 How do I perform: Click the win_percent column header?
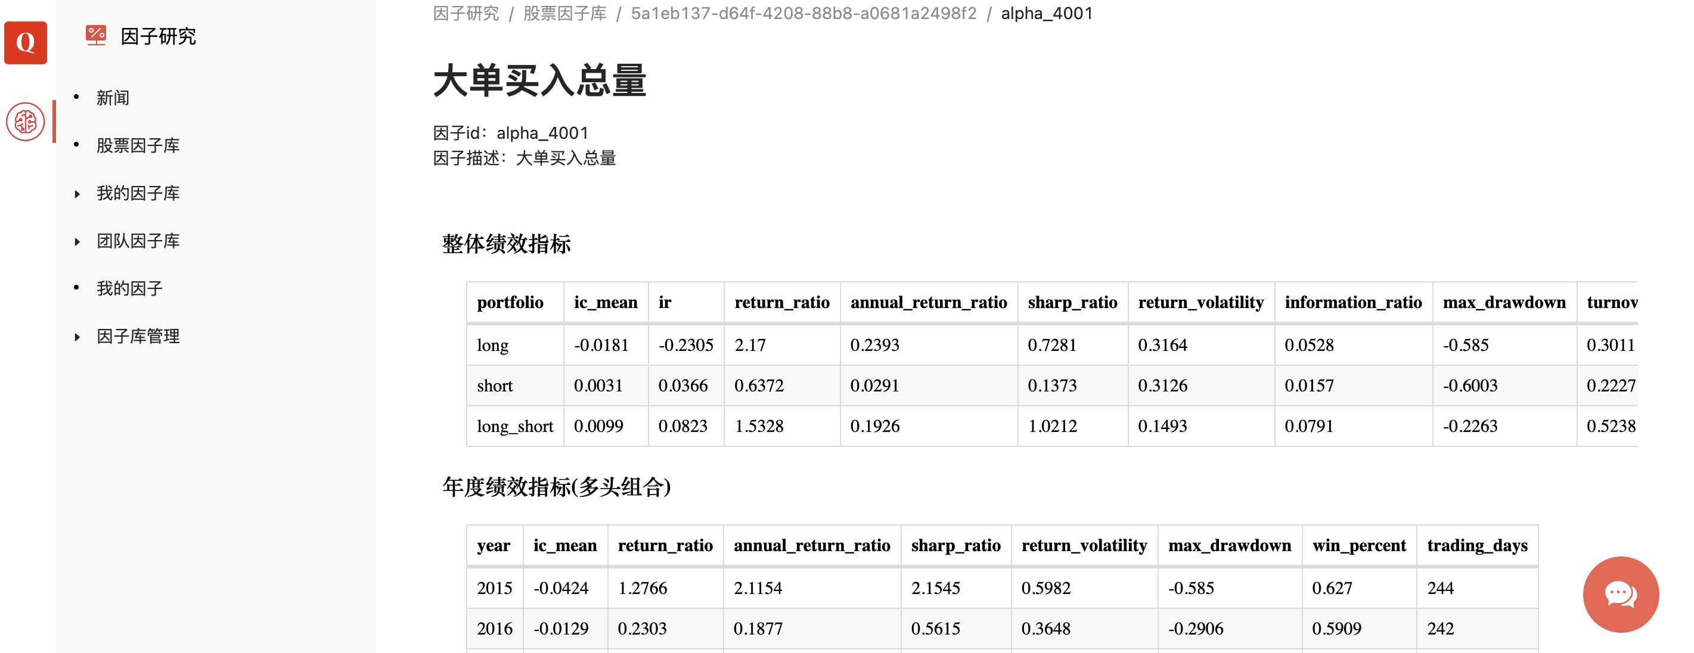(x=1359, y=546)
